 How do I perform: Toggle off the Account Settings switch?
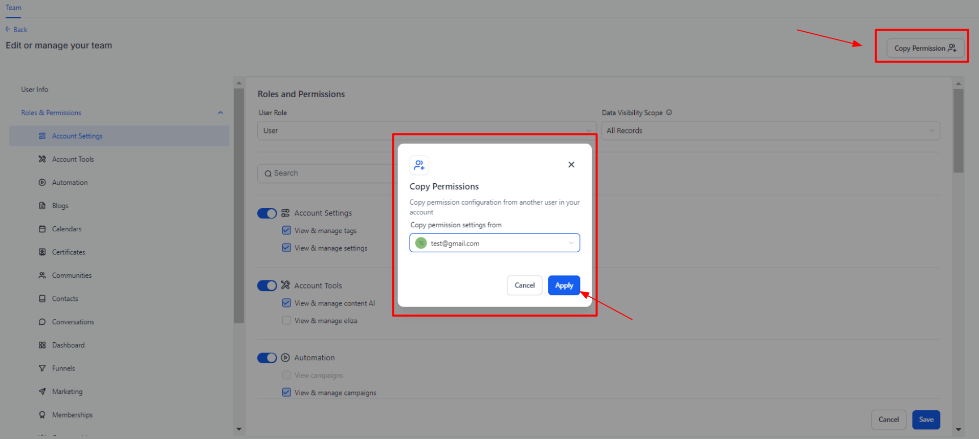click(x=266, y=213)
